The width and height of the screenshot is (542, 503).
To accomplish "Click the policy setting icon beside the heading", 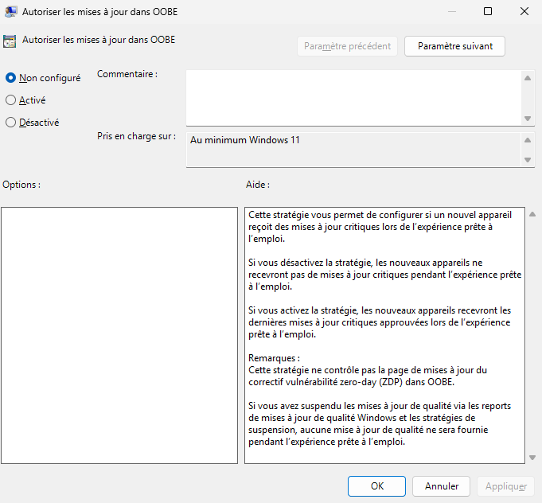I will (x=10, y=41).
